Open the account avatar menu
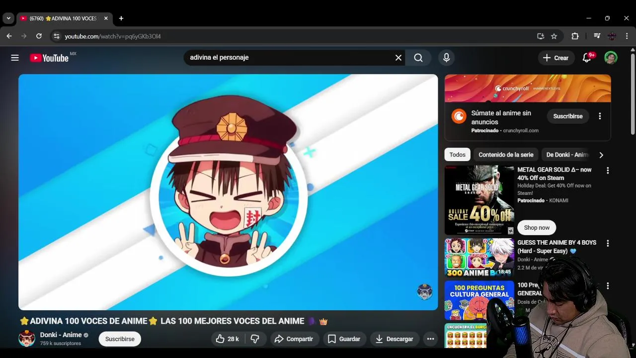Viewport: 636px width, 358px height. point(611,58)
